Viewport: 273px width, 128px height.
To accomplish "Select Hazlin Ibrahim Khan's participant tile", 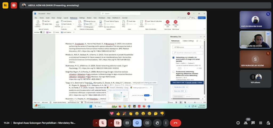I will [x=255, y=20].
